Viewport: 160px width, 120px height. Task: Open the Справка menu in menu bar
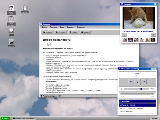pyautogui.click(x=81, y=27)
